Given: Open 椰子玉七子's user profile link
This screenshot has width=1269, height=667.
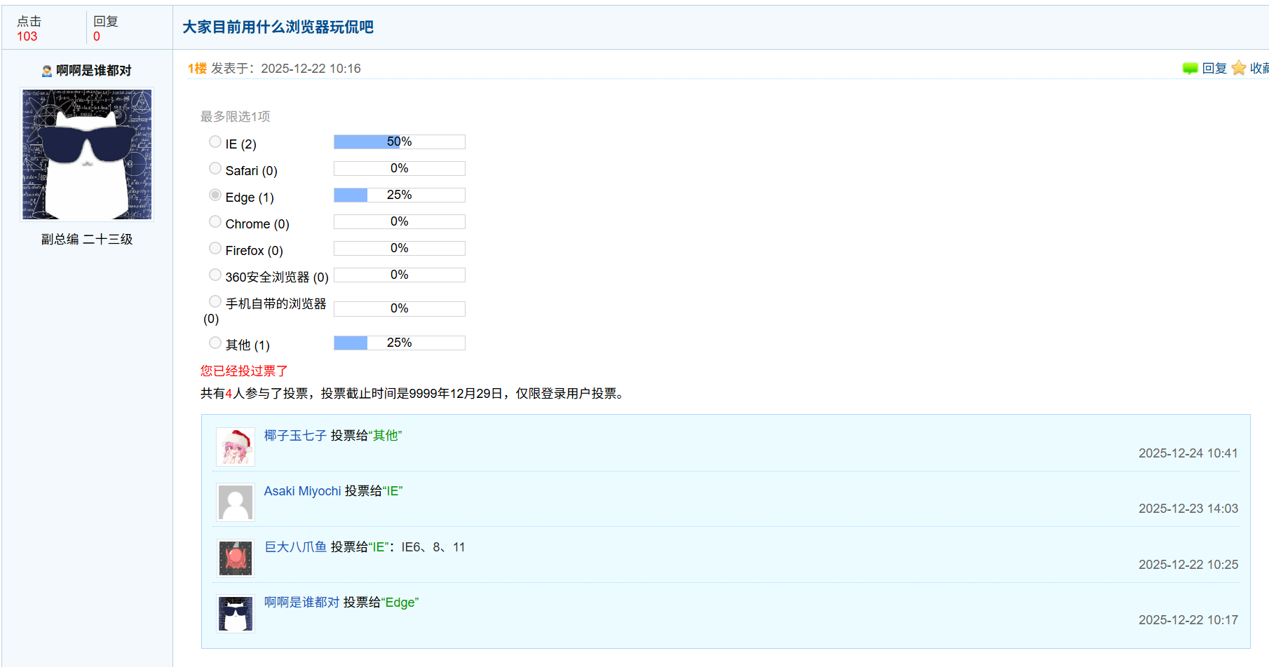Looking at the screenshot, I should (295, 436).
